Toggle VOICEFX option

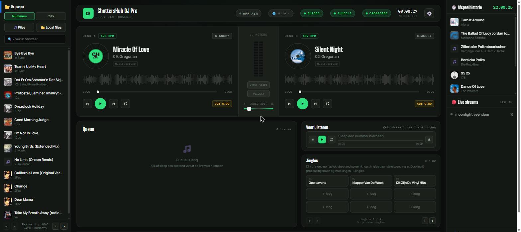259,94
